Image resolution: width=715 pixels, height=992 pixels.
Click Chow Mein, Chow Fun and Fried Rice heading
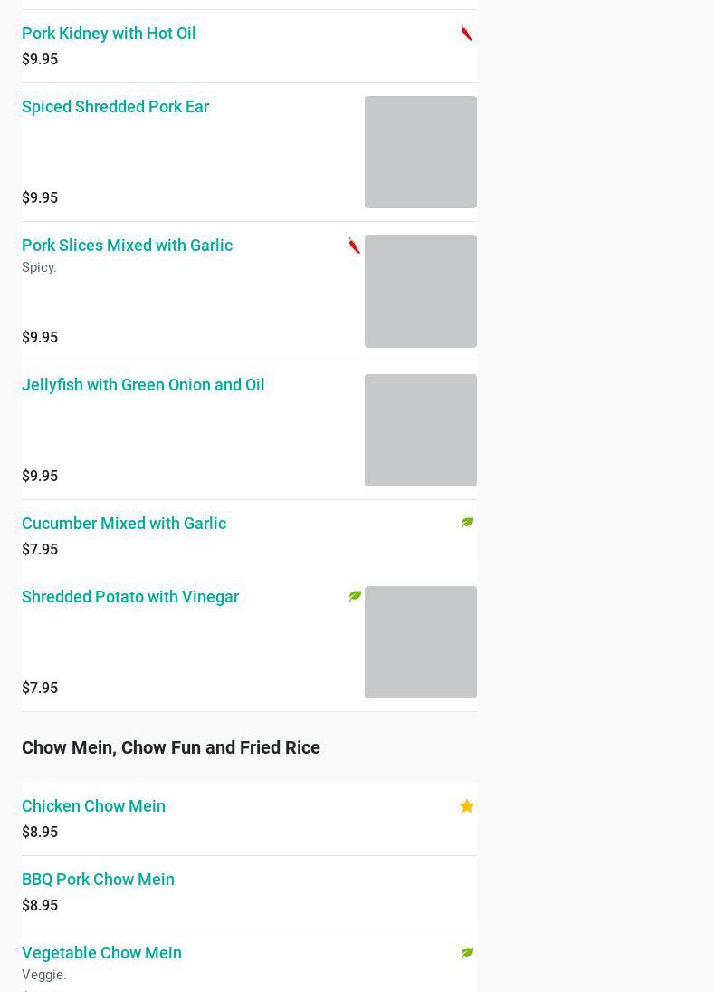pos(171,747)
